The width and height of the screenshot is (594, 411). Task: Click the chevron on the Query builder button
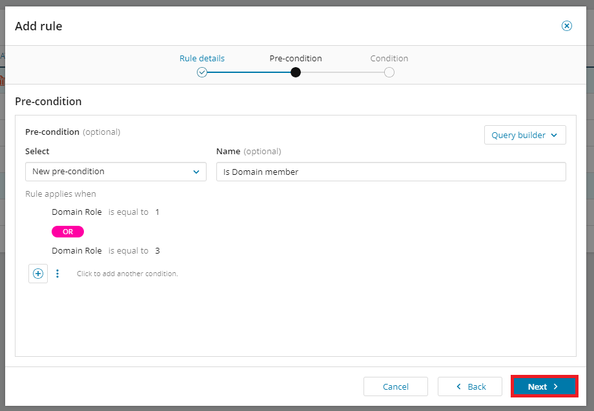pos(555,135)
